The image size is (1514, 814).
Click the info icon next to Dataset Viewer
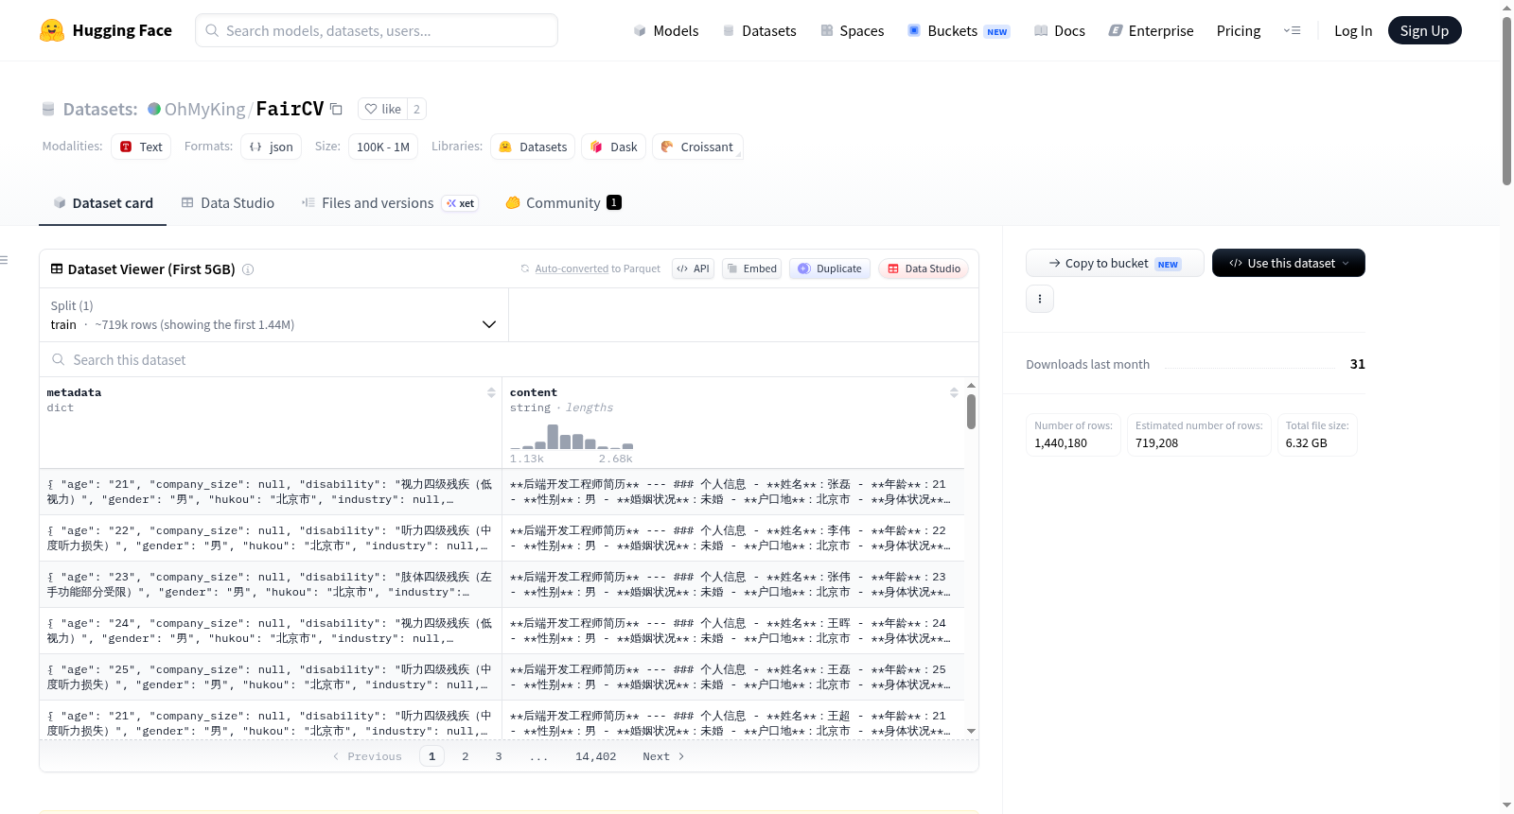click(x=248, y=269)
